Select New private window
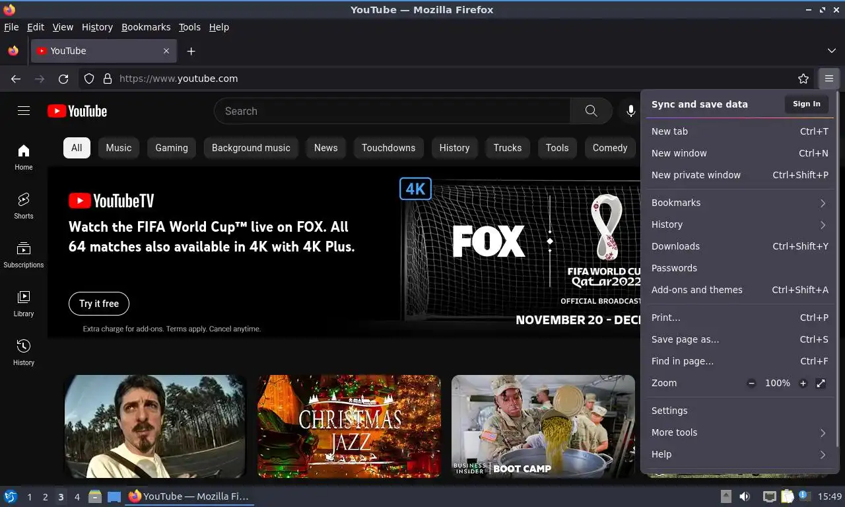845x507 pixels. (739, 175)
